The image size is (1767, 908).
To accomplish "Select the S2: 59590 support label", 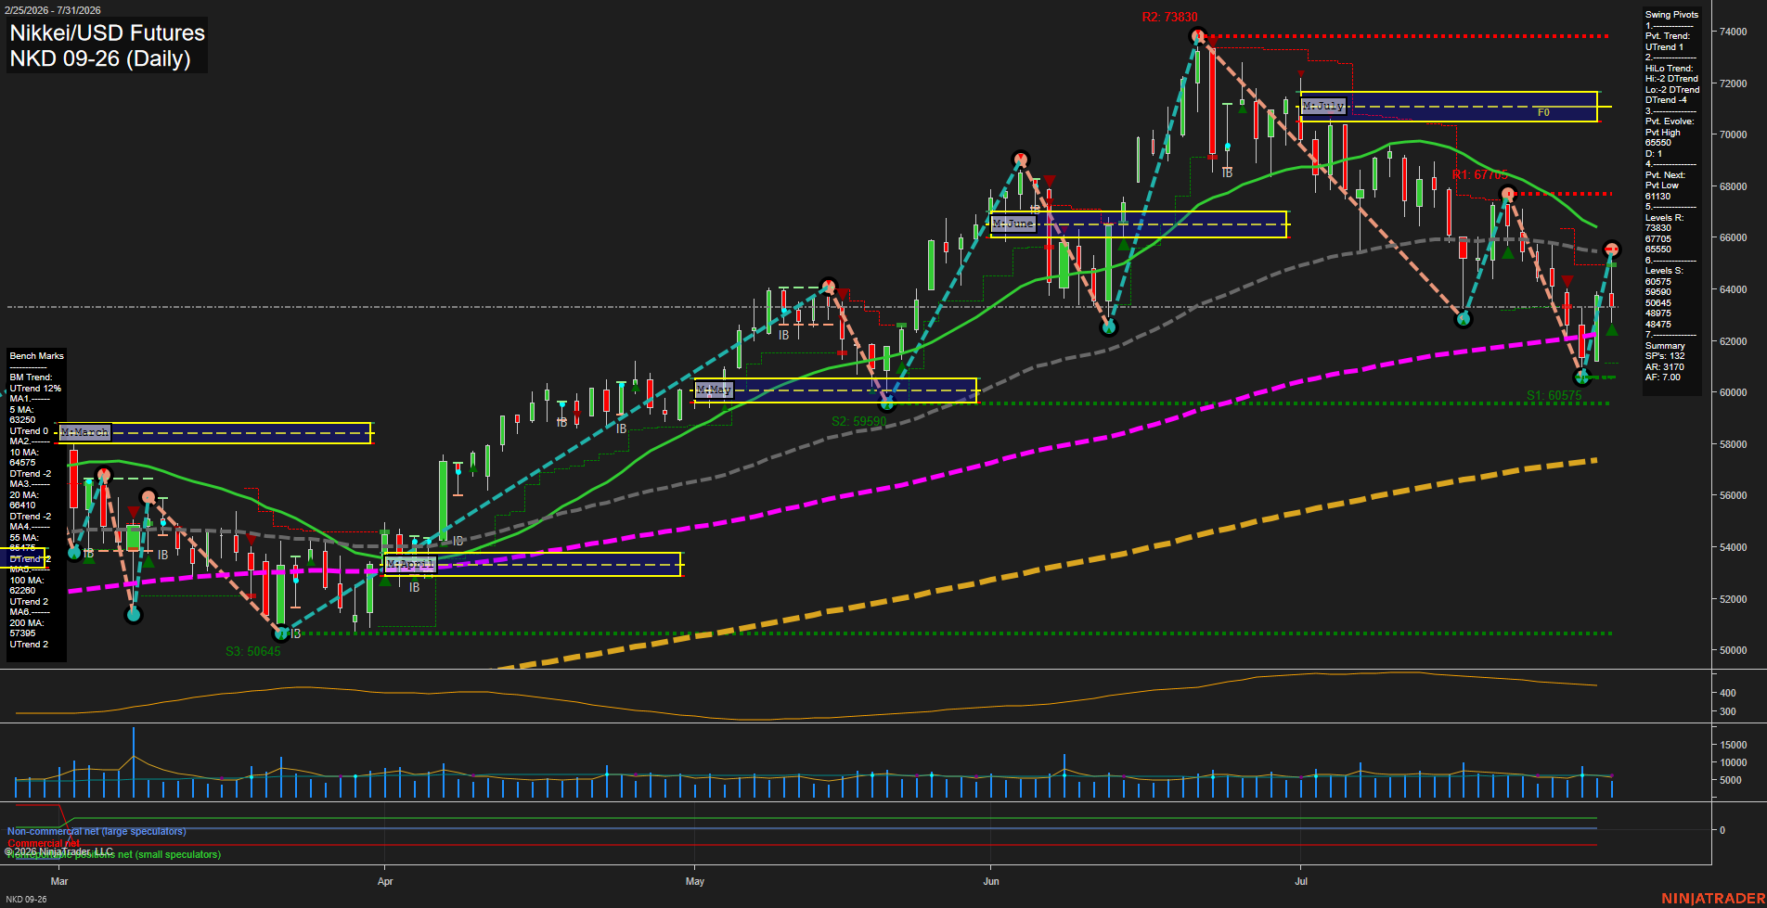I will pos(858,422).
